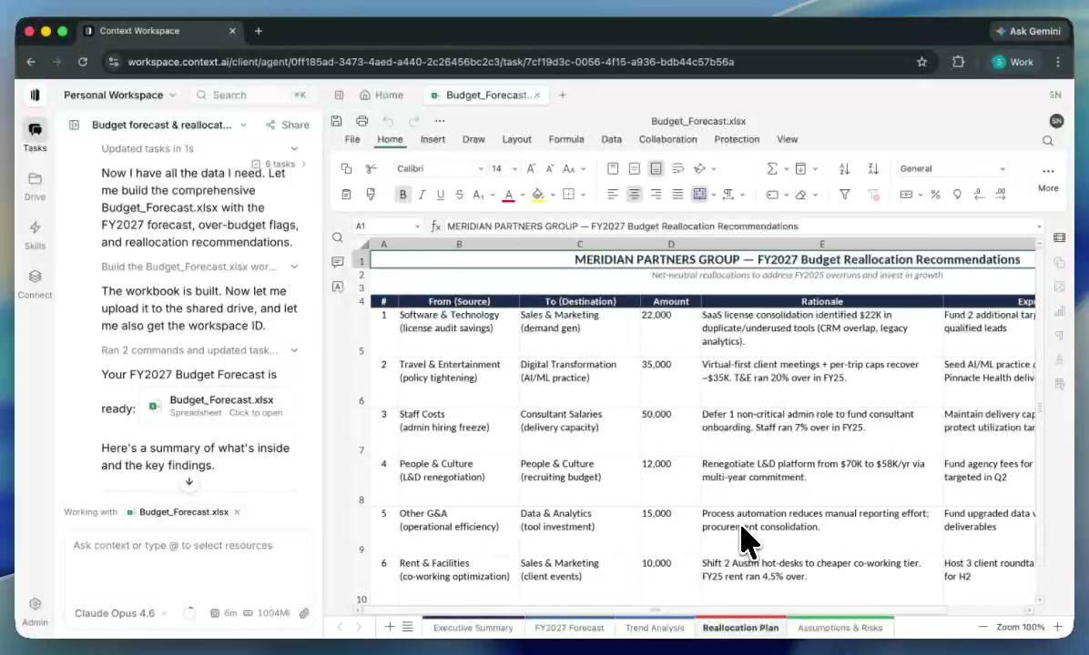The width and height of the screenshot is (1089, 655).
Task: Click the Share button
Action: pyautogui.click(x=287, y=125)
